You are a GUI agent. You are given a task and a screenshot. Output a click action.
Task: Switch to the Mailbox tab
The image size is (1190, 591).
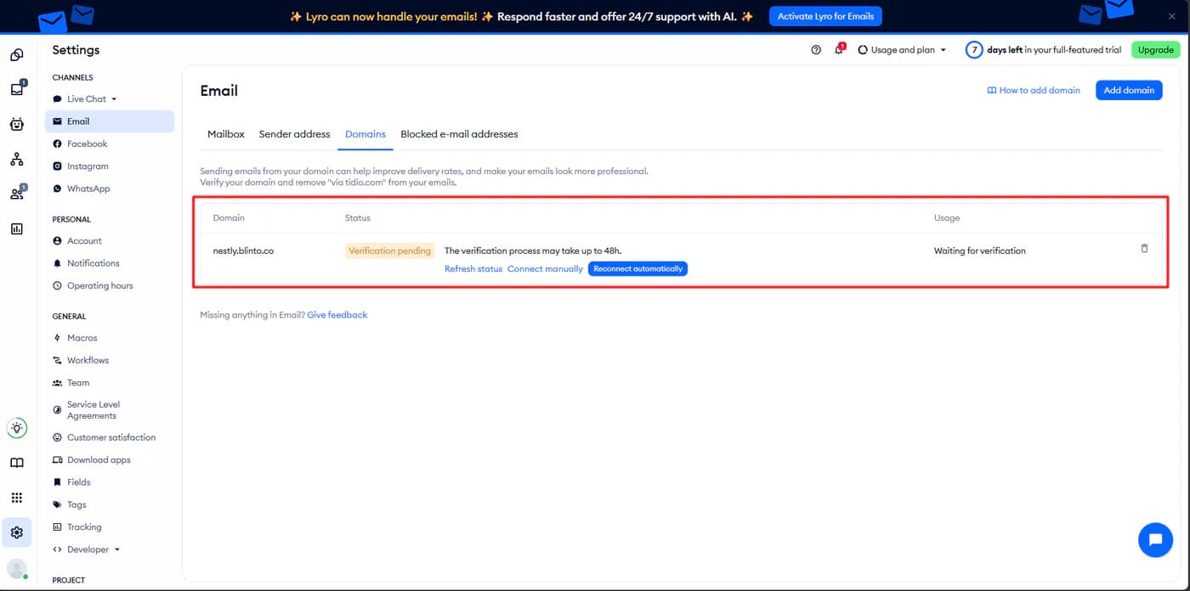point(226,134)
